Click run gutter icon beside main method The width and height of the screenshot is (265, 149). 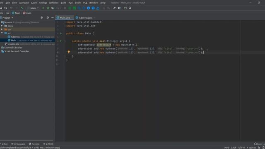click(61, 41)
